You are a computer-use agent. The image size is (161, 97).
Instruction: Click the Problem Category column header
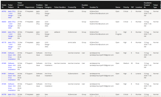(x=39, y=6)
